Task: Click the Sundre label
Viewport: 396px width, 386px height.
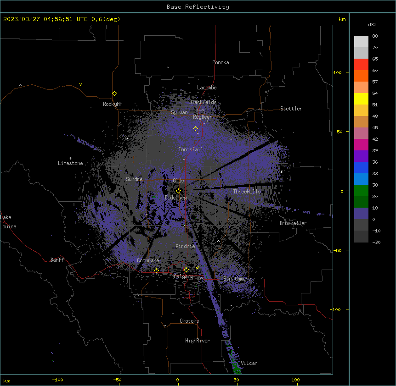Action: click(134, 179)
